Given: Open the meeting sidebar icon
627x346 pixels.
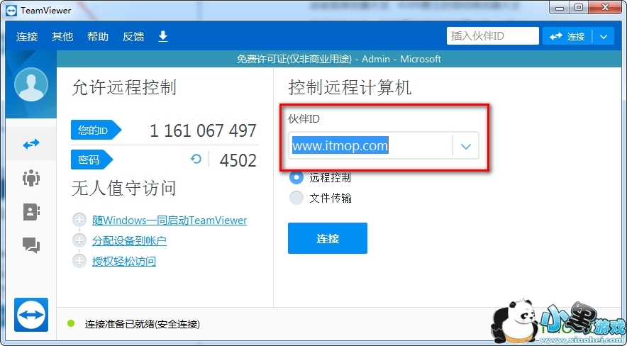Looking at the screenshot, I should 31,178.
